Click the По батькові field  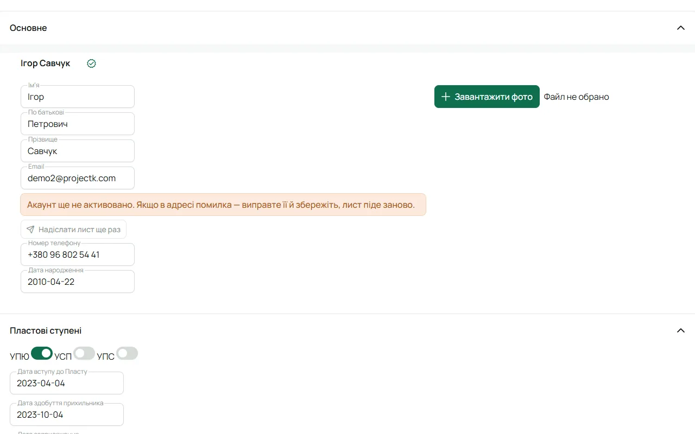(x=78, y=124)
